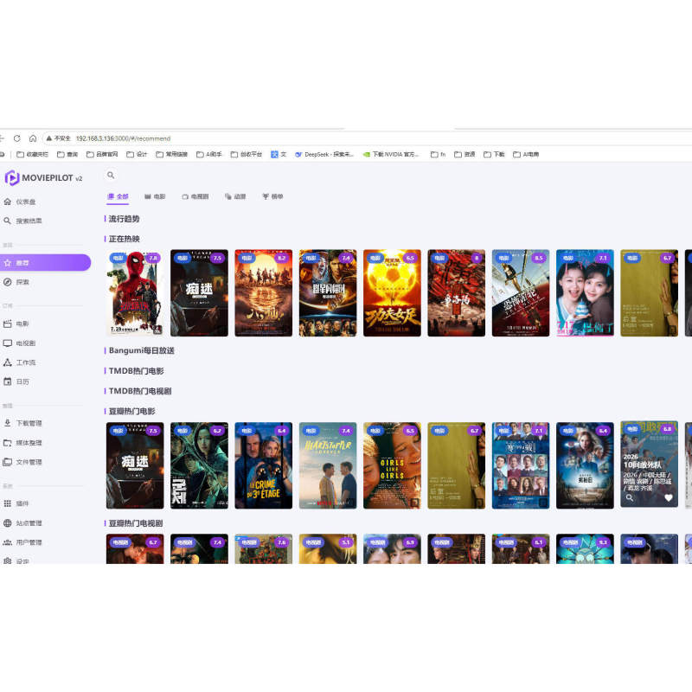Click the browser home button
This screenshot has width=692, height=692.
[33, 138]
